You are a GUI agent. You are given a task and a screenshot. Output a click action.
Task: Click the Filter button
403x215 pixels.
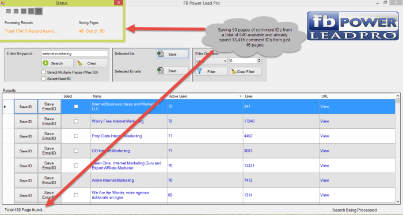click(x=211, y=71)
